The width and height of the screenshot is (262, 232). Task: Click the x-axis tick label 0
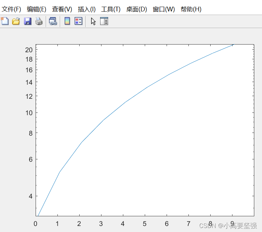click(35, 224)
